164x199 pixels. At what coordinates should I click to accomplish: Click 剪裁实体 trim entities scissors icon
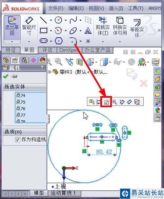103,20
